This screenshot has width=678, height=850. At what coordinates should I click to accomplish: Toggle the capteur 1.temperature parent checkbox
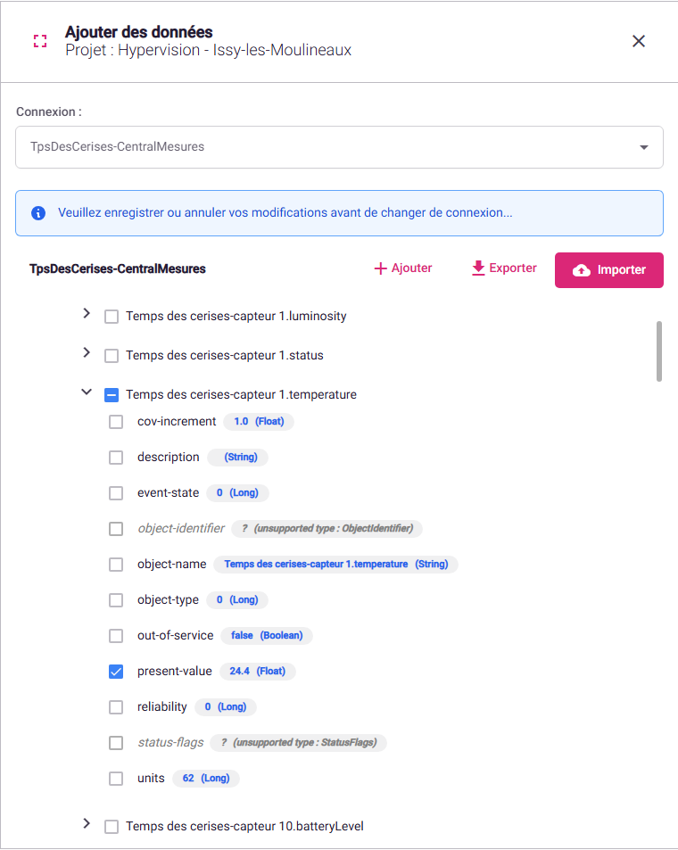[112, 394]
